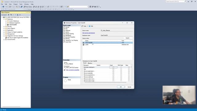Open the Change Tracking page

69,34
